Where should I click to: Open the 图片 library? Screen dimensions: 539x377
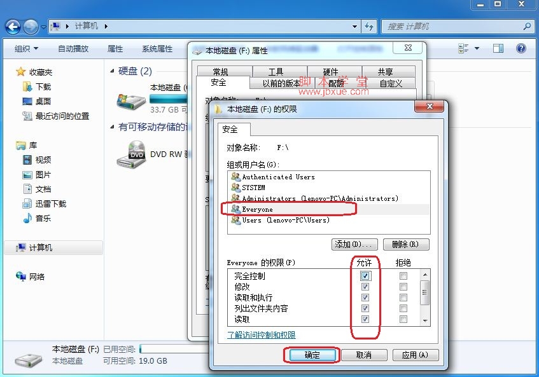point(37,174)
